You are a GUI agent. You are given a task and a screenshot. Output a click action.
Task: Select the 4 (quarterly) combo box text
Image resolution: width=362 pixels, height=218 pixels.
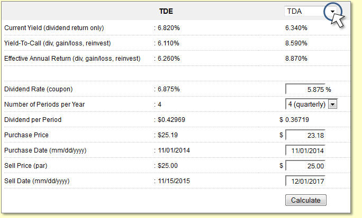pyautogui.click(x=307, y=105)
